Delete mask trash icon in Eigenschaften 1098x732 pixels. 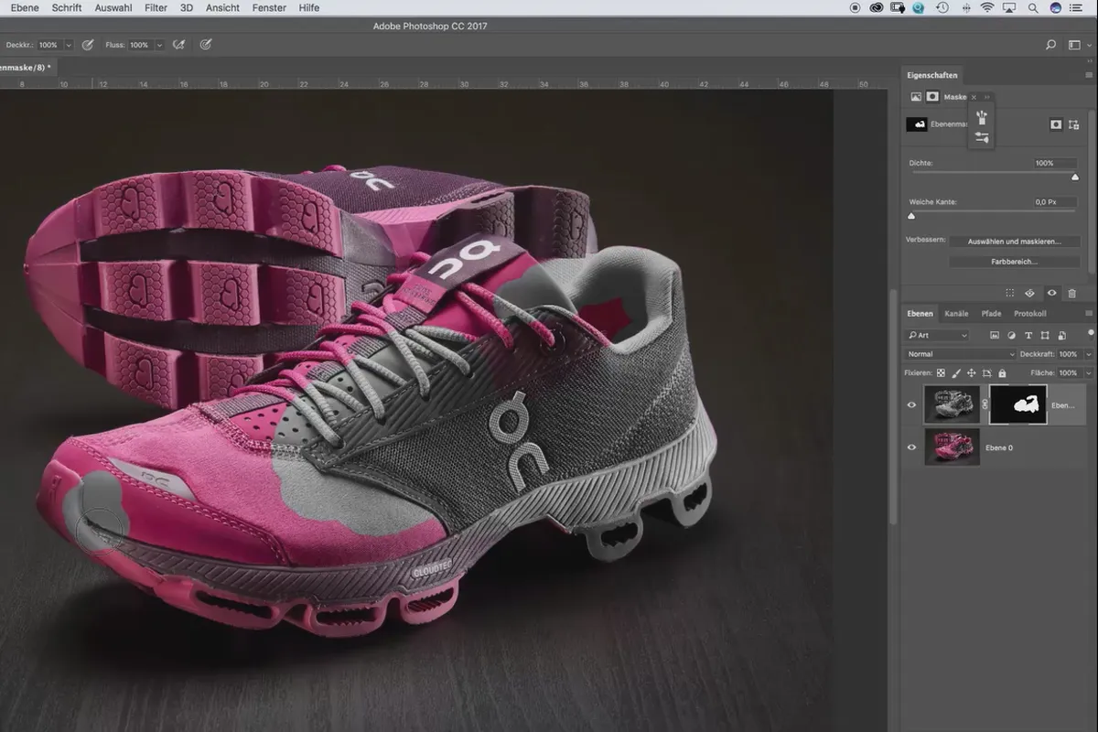[x=1071, y=293]
